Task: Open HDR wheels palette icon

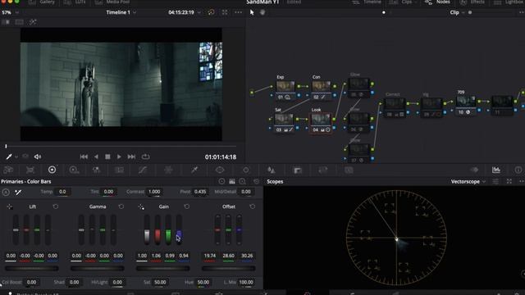Action: coord(74,170)
